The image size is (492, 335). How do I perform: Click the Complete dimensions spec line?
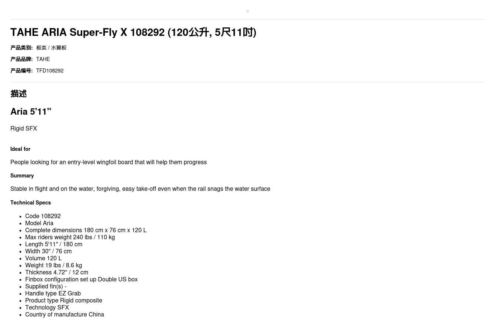[x=86, y=230]
